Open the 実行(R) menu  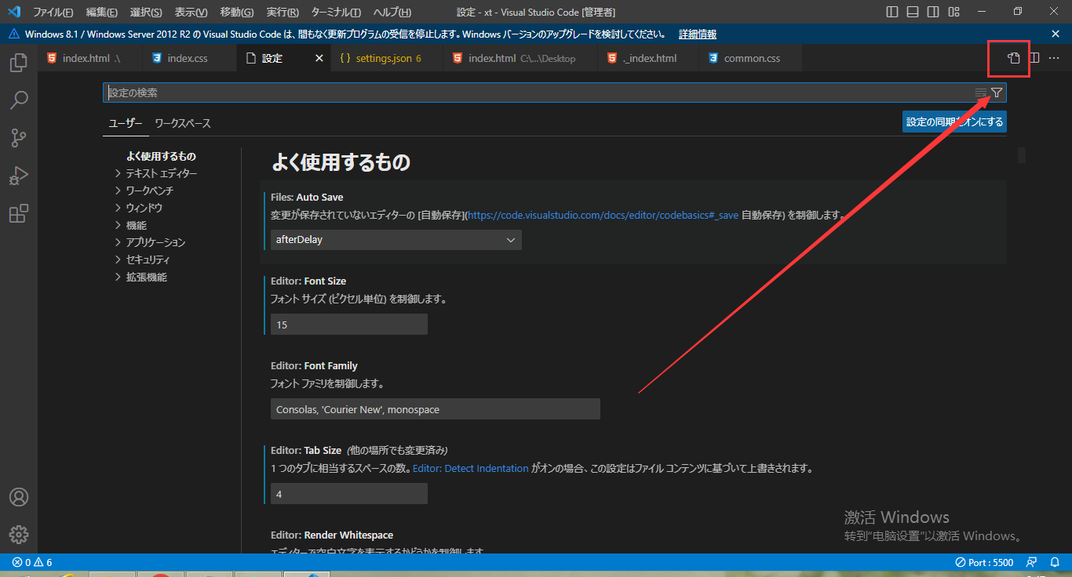[x=283, y=12]
